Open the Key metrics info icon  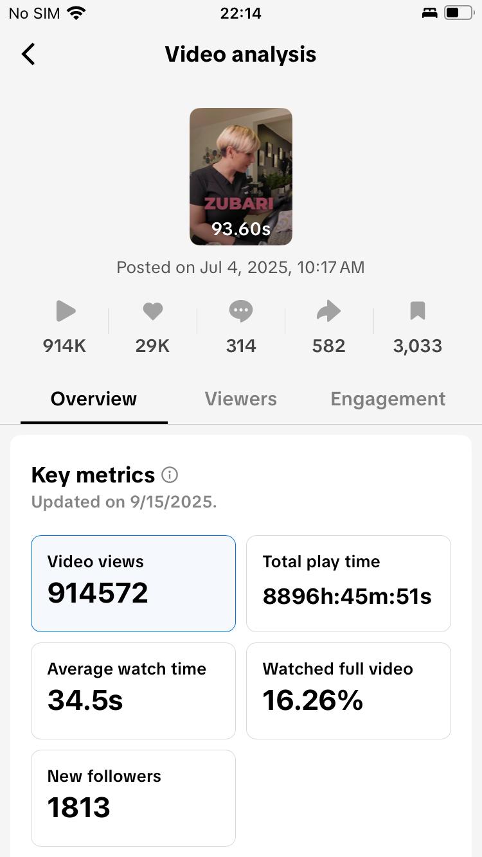pyautogui.click(x=170, y=475)
